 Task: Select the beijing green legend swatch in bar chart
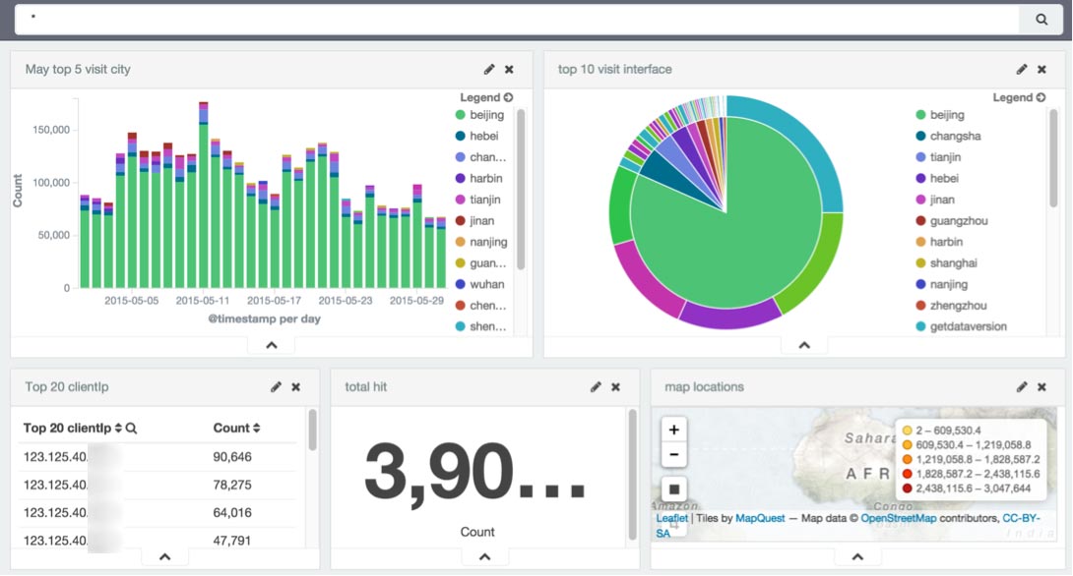click(461, 115)
